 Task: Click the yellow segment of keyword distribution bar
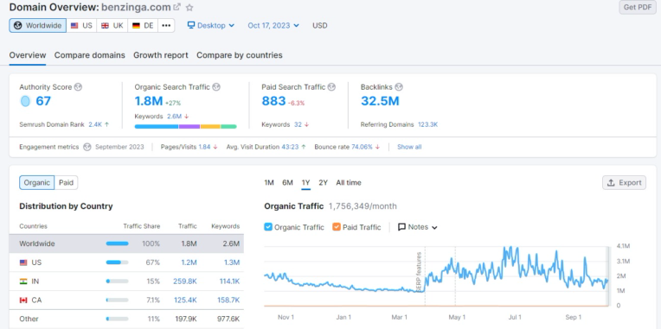[210, 126]
